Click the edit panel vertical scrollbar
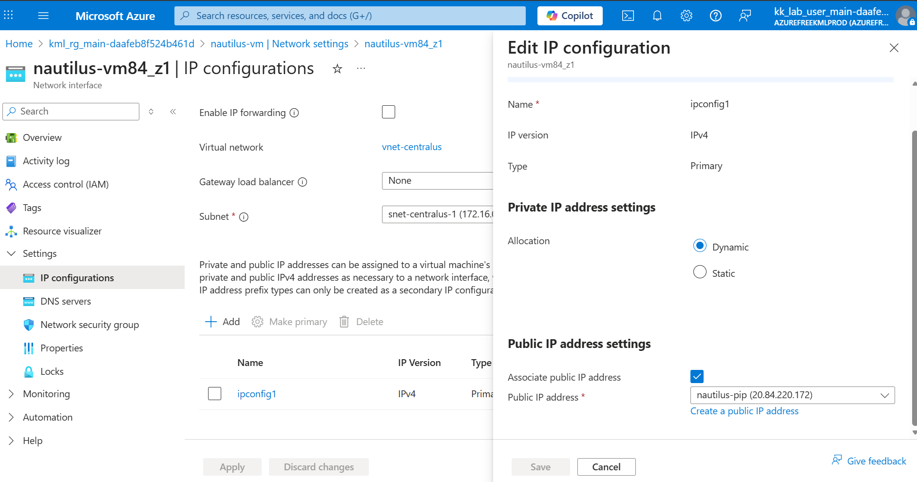This screenshot has width=917, height=482. click(914, 278)
